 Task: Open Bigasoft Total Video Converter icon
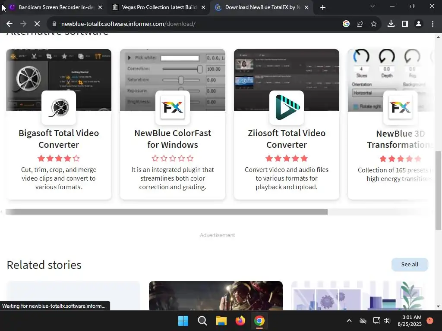pyautogui.click(x=59, y=107)
